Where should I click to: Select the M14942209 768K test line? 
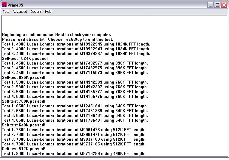[x=75, y=82]
